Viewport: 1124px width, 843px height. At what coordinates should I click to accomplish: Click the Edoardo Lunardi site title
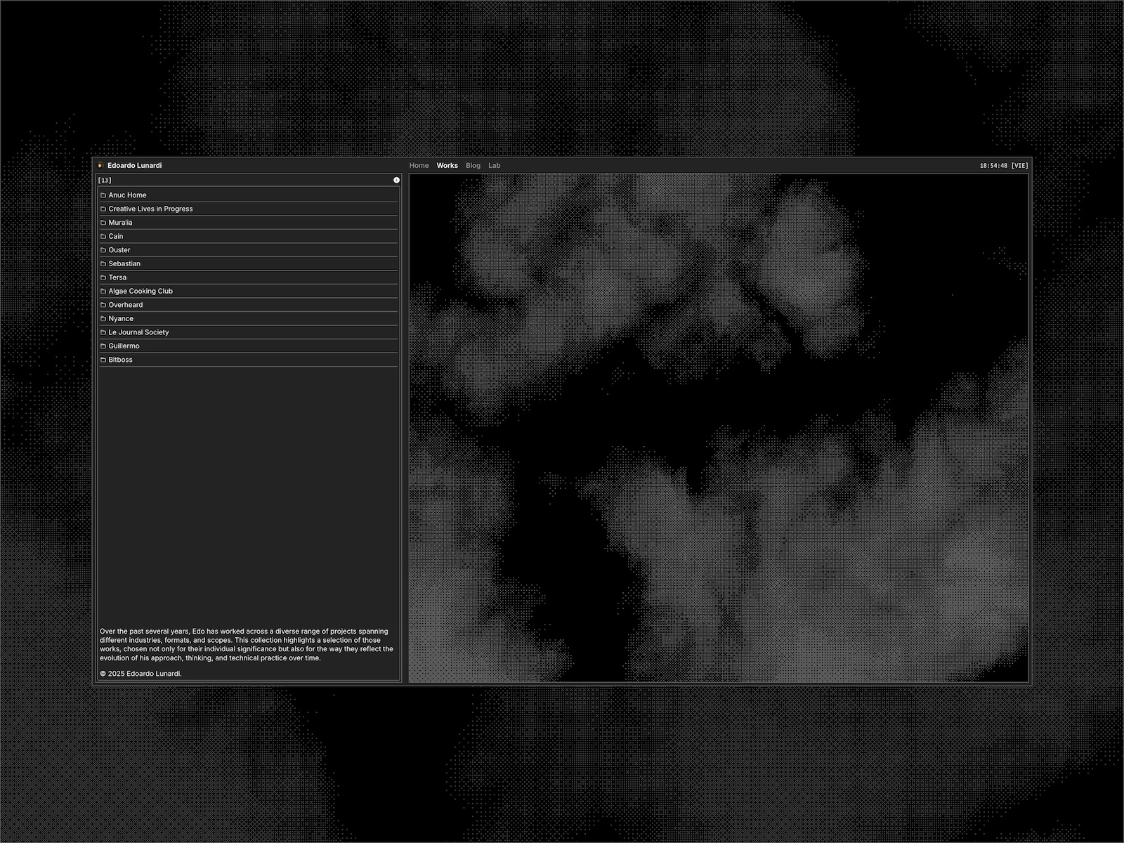pyautogui.click(x=134, y=166)
